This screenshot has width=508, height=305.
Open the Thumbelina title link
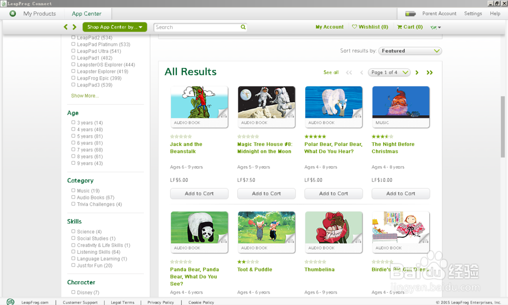[320, 269]
